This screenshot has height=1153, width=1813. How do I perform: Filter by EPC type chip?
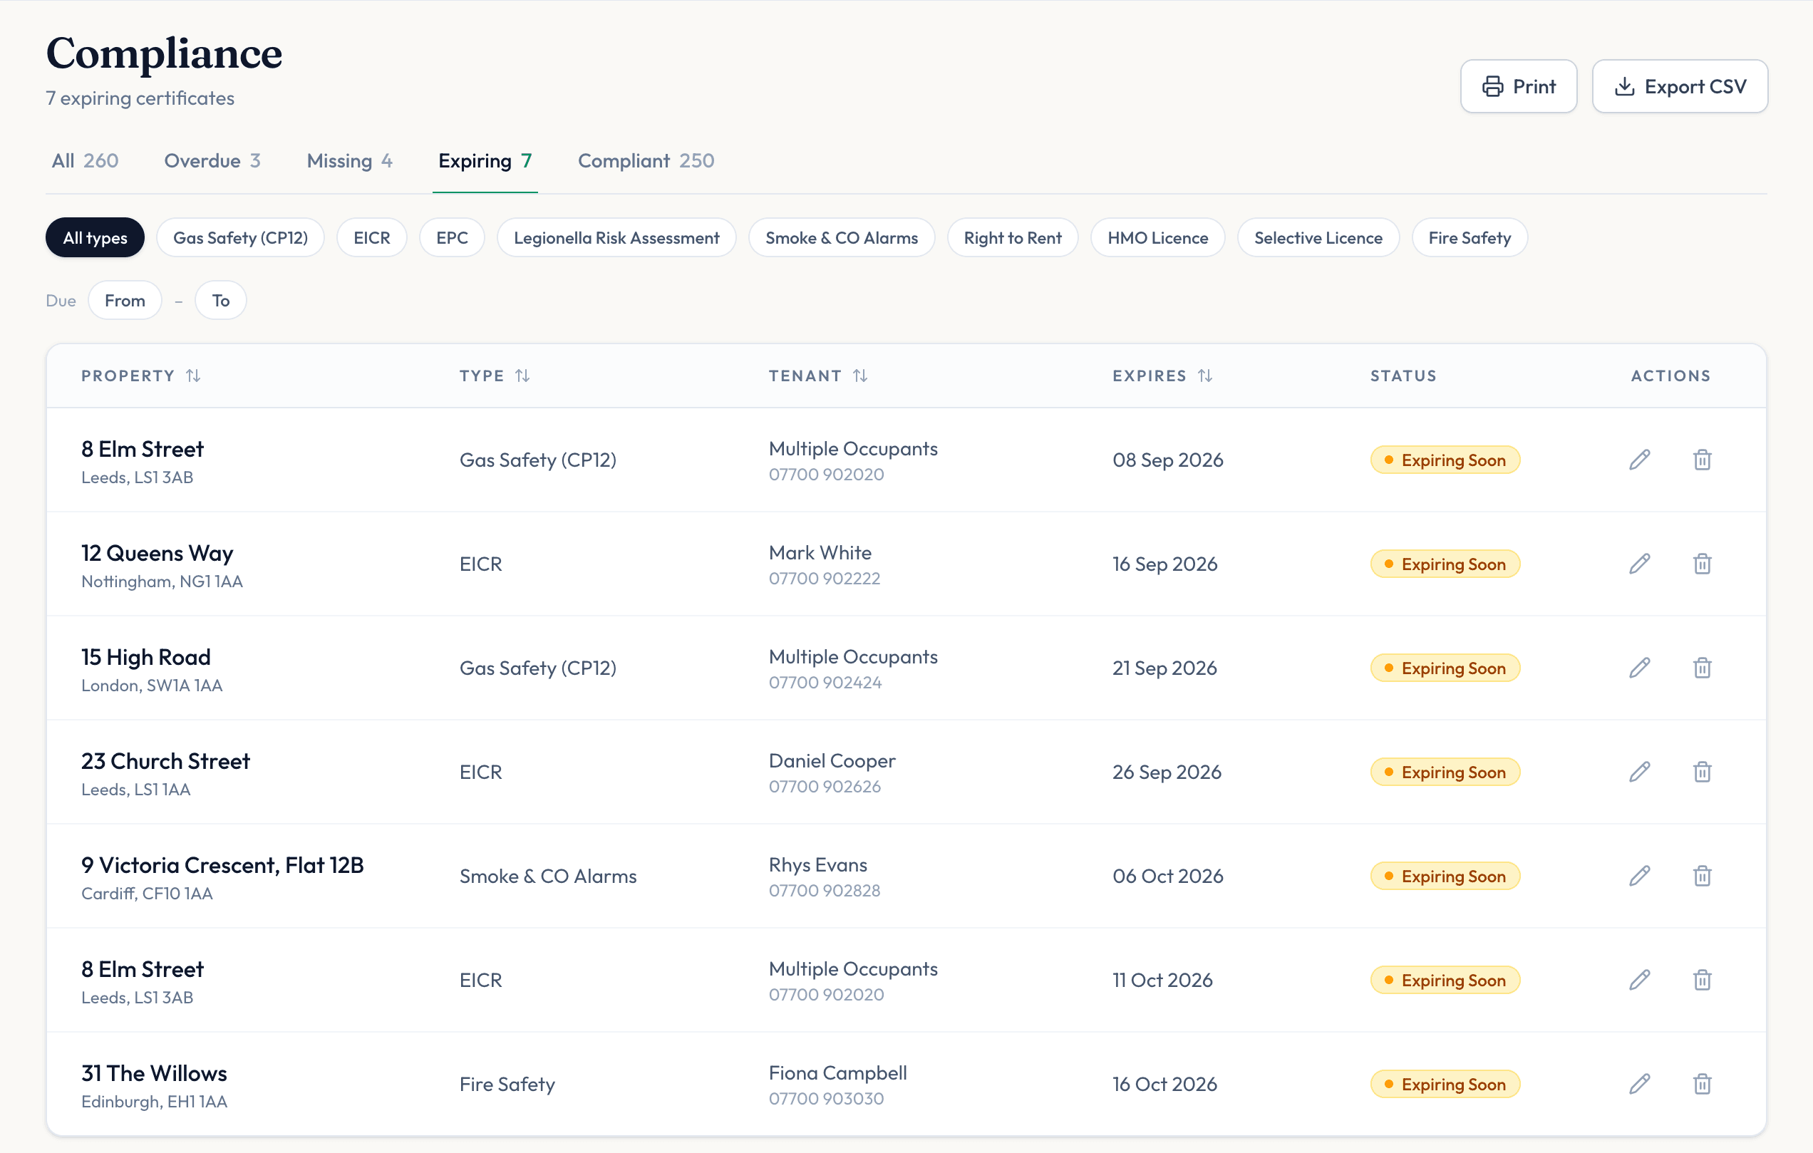(x=452, y=238)
